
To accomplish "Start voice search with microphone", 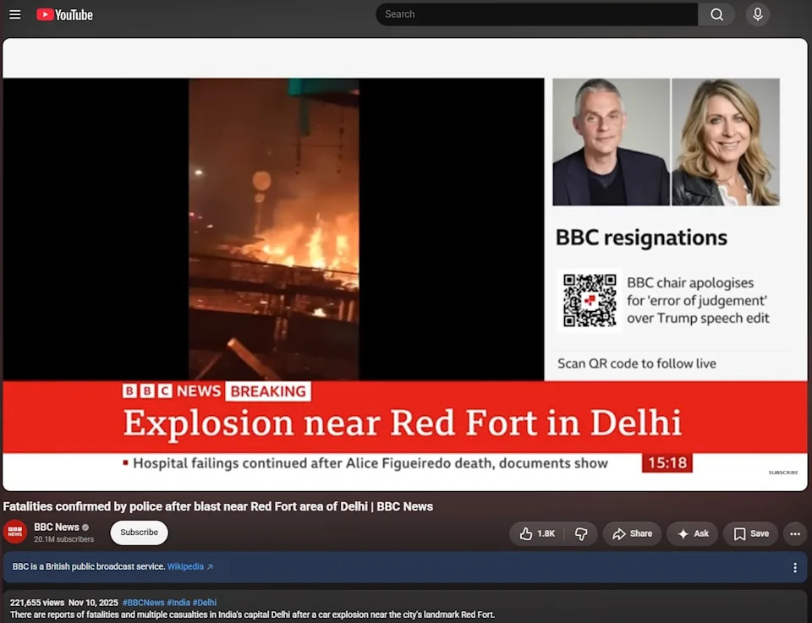I will 758,14.
